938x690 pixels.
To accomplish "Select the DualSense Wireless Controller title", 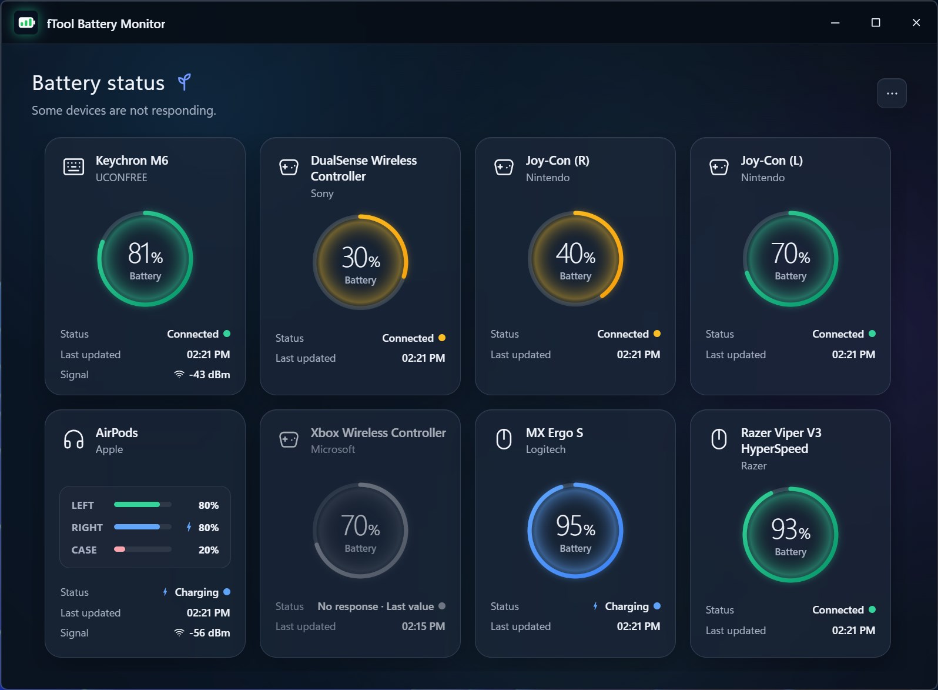I will point(364,168).
